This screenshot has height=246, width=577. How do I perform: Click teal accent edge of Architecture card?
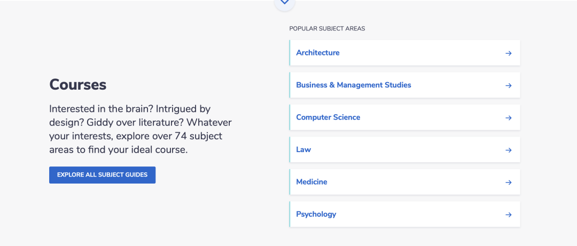click(290, 53)
